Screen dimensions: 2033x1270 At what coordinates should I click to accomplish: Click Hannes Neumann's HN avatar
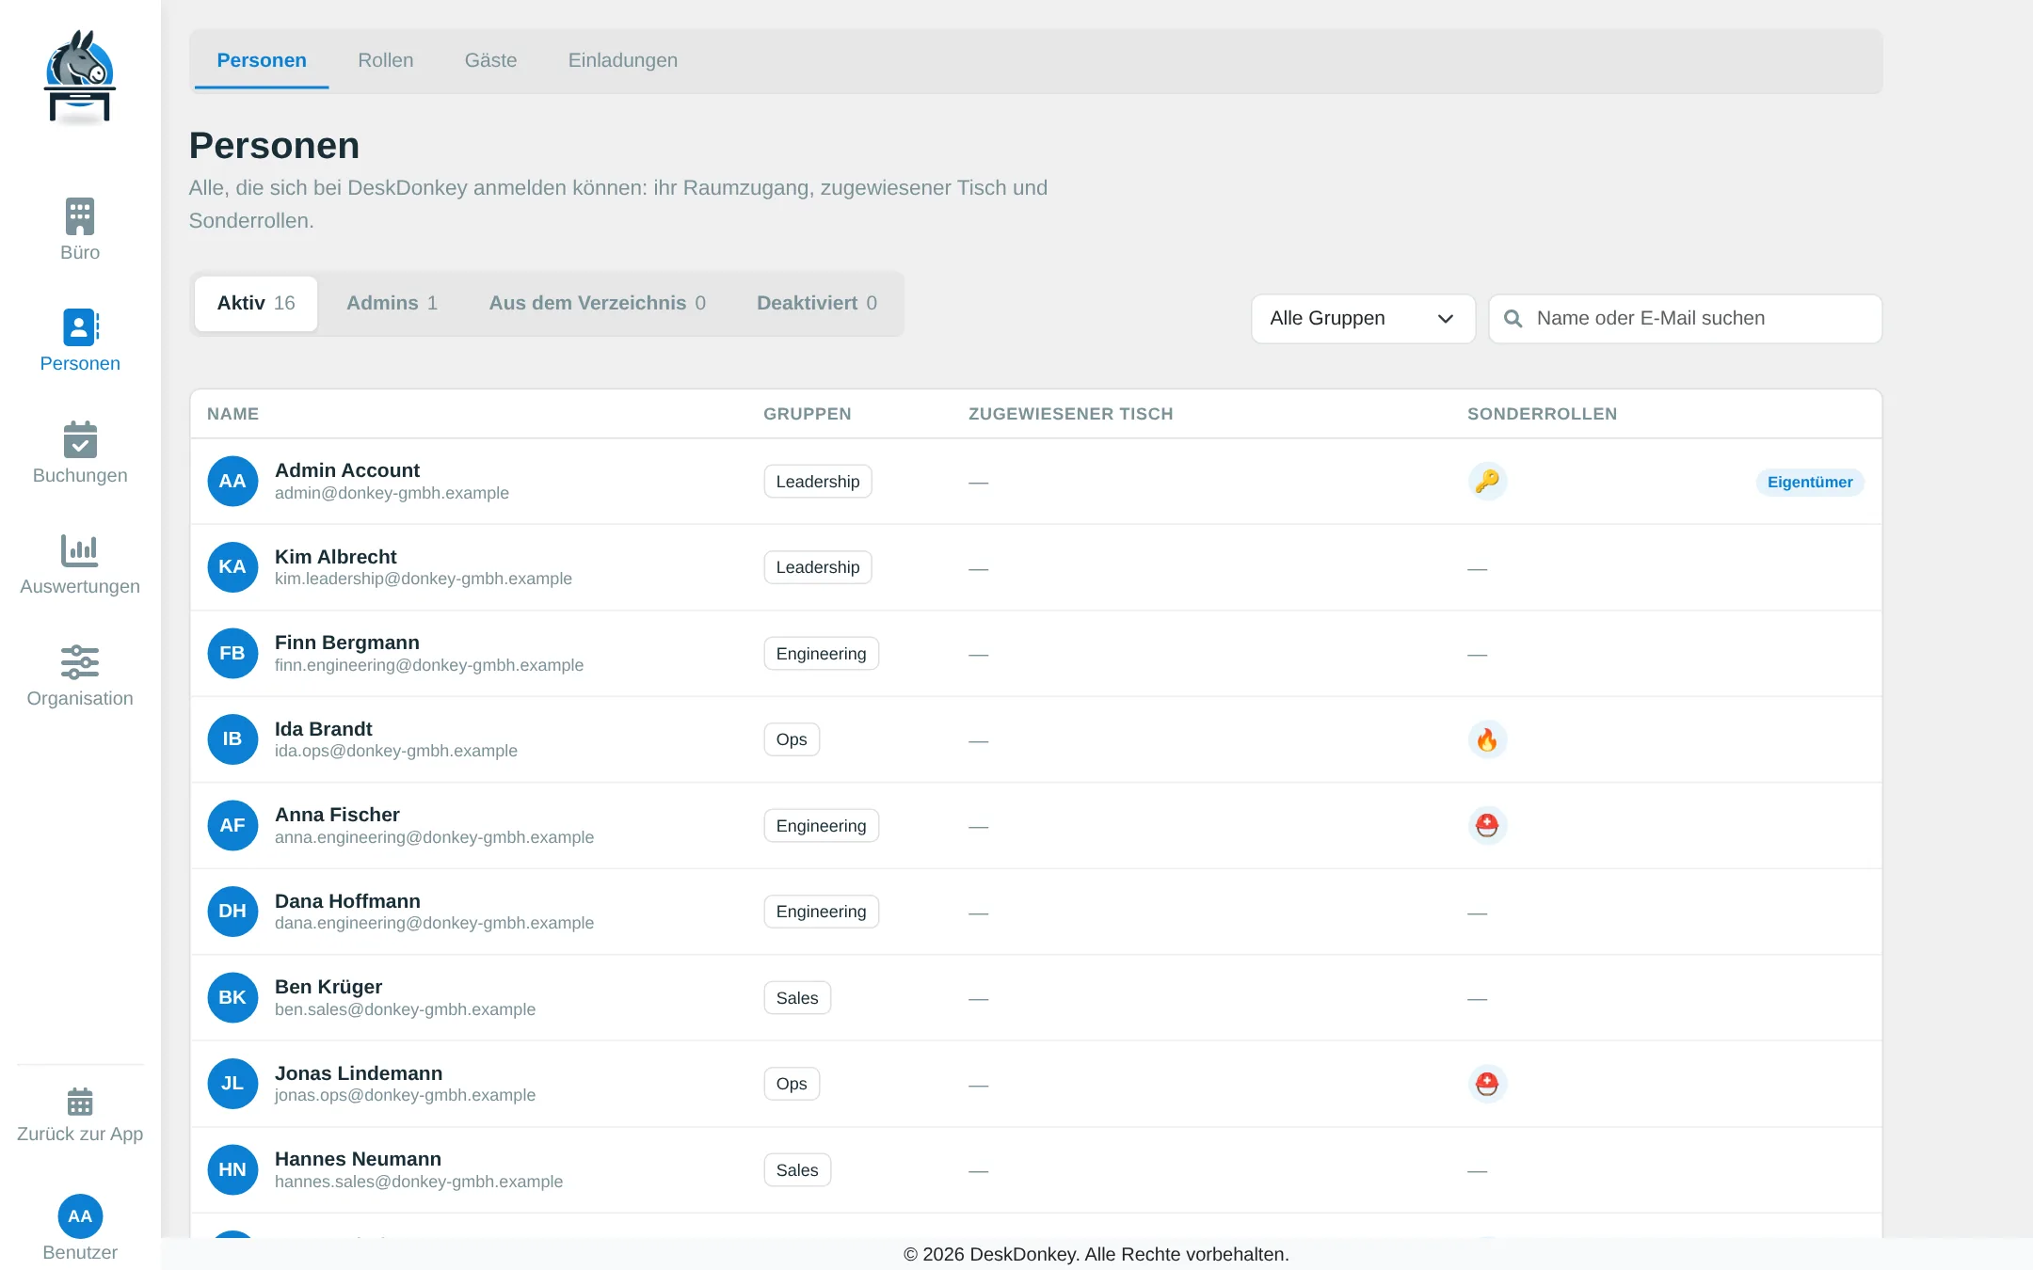click(232, 1169)
